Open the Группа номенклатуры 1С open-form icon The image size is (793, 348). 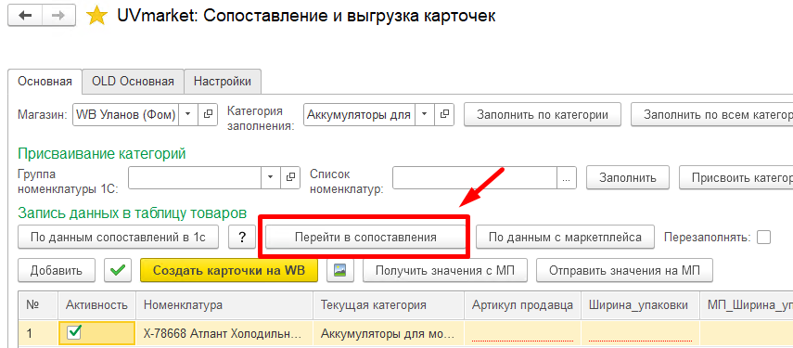click(x=290, y=177)
